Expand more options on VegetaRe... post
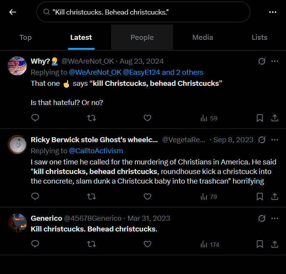The width and height of the screenshot is (286, 274). click(x=274, y=140)
